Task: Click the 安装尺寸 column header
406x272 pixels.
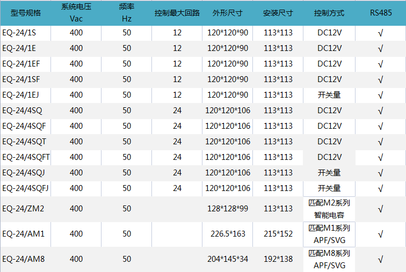Action: (x=278, y=13)
